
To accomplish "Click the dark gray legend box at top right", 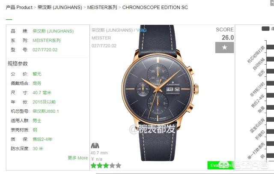I will 265,29.
